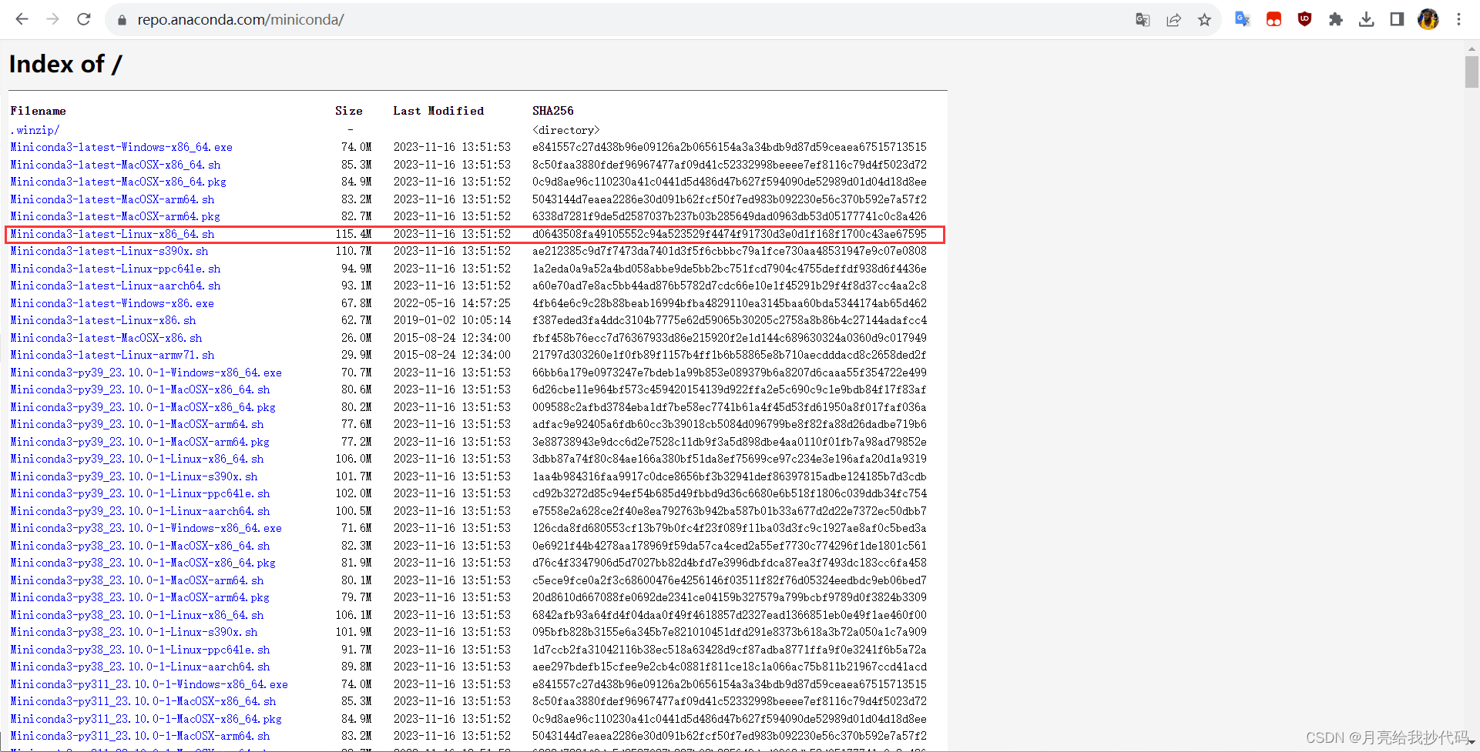Download Miniconda3-py39 Linux-aarch64 installer
1480x752 pixels.
(140, 510)
